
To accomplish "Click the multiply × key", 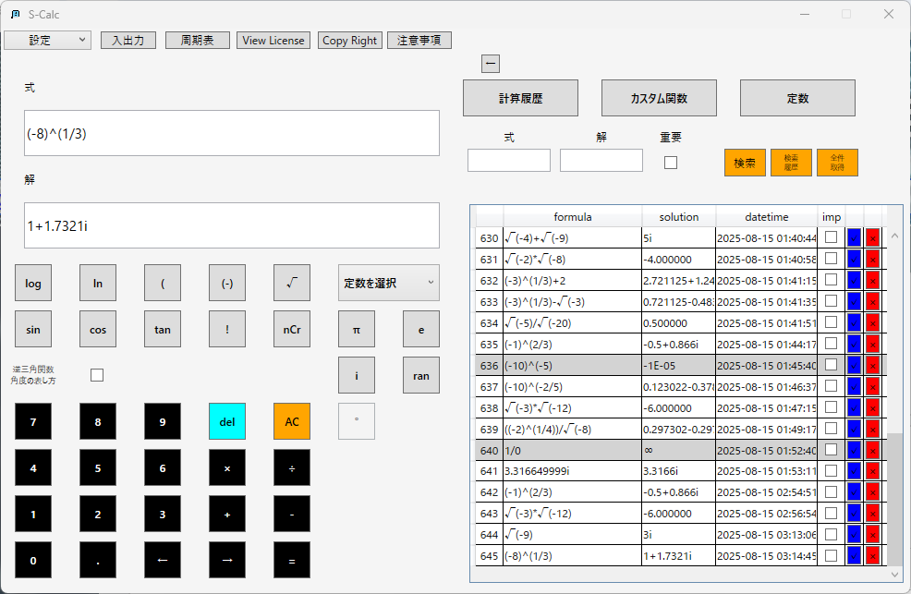I will 227,467.
